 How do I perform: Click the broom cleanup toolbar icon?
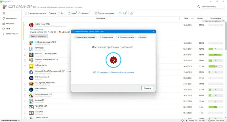pyautogui.click(x=131, y=13)
